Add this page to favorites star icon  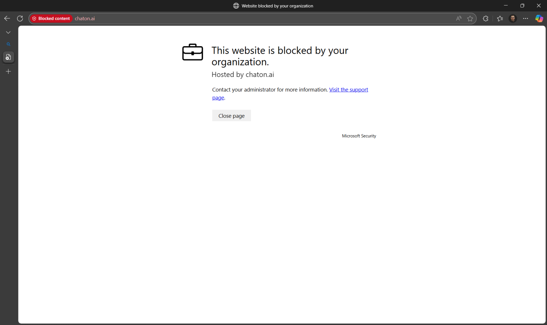470,18
